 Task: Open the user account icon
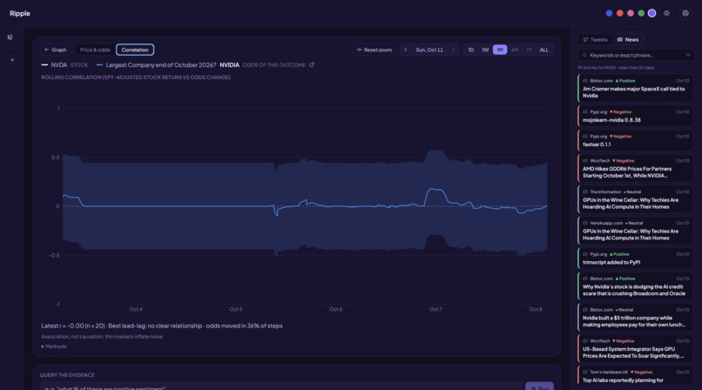point(685,13)
